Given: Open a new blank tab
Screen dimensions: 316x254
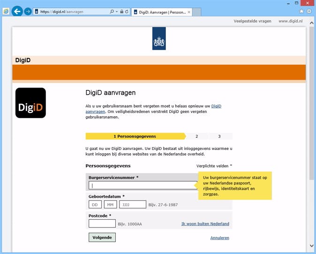Looking at the screenshot, I should 197,12.
